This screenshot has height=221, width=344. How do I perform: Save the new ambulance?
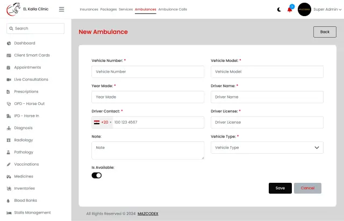pyautogui.click(x=280, y=188)
